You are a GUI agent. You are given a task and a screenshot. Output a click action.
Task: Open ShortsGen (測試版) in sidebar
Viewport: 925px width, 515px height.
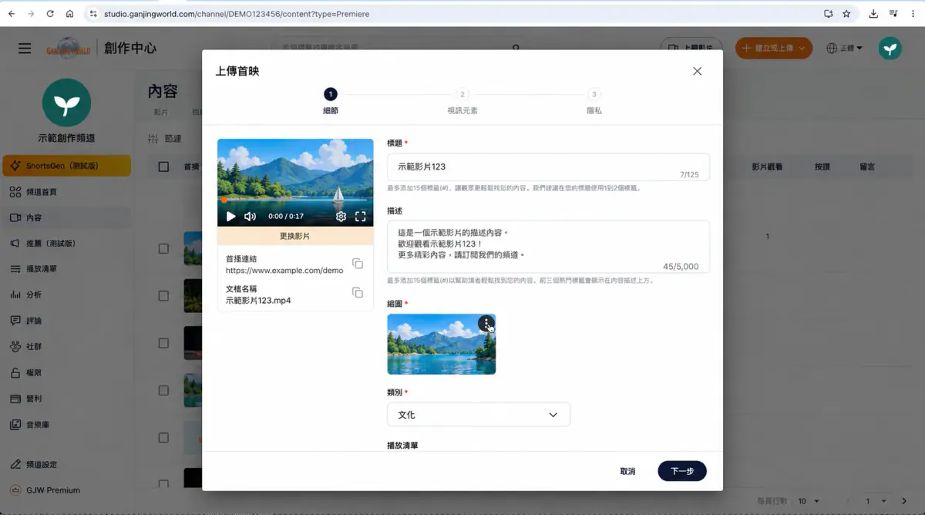[x=66, y=166]
